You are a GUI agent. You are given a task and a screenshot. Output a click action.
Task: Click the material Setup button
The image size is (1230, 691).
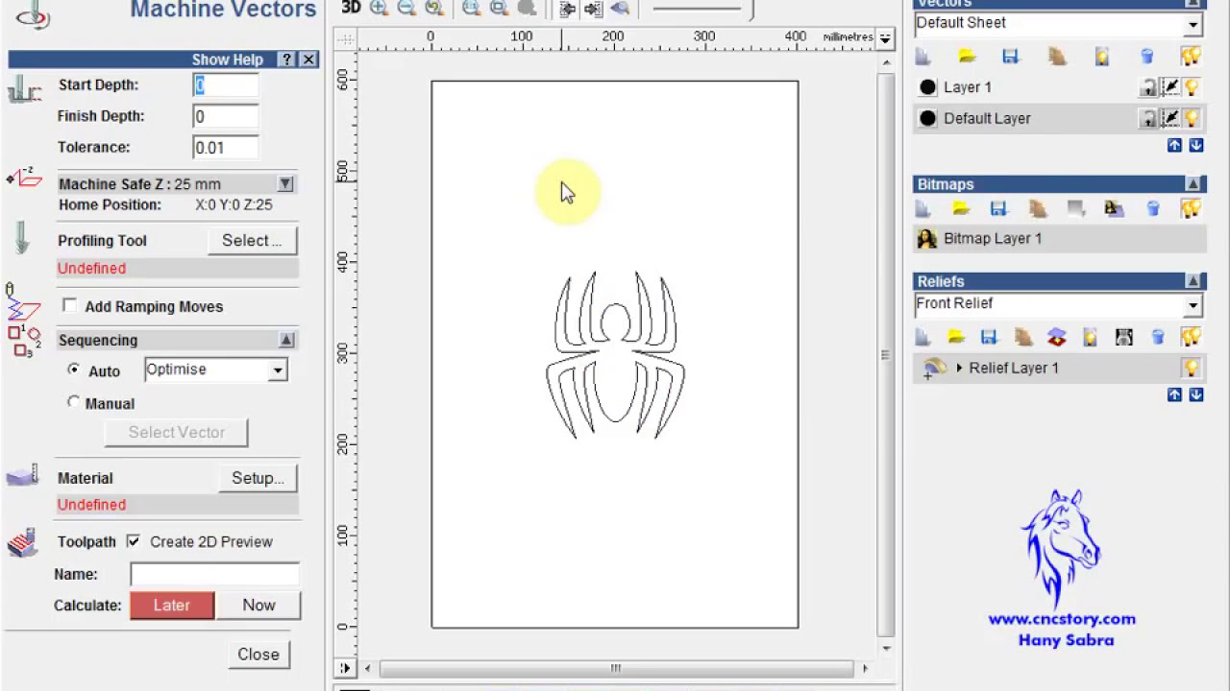point(258,478)
